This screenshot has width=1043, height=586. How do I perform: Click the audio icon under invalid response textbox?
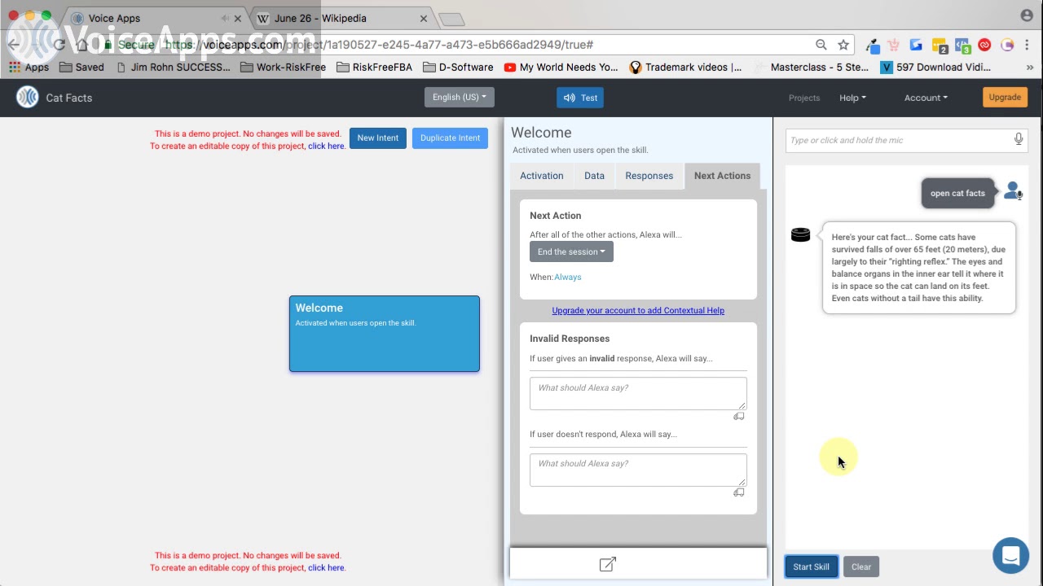739,417
